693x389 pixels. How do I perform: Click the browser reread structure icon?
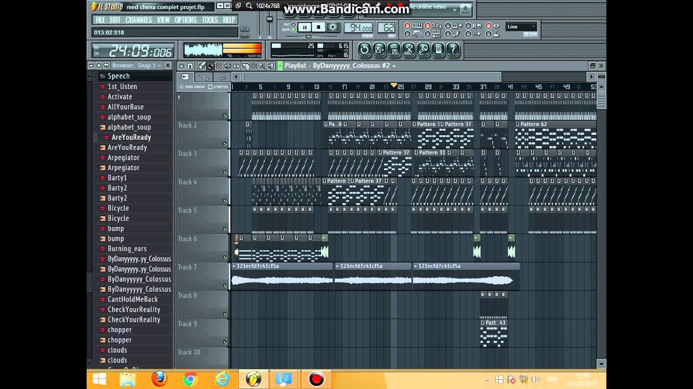(x=106, y=65)
